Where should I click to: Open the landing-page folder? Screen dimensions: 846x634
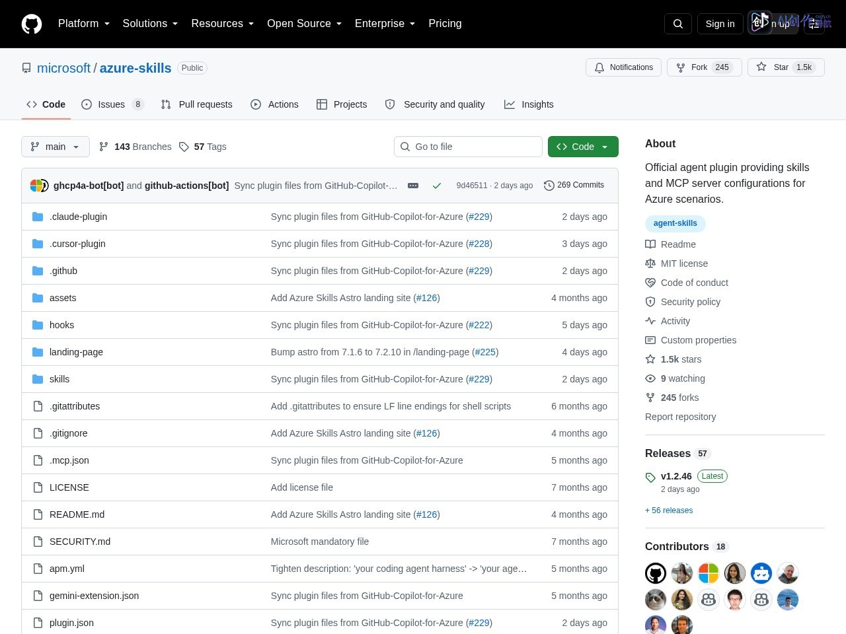point(76,352)
